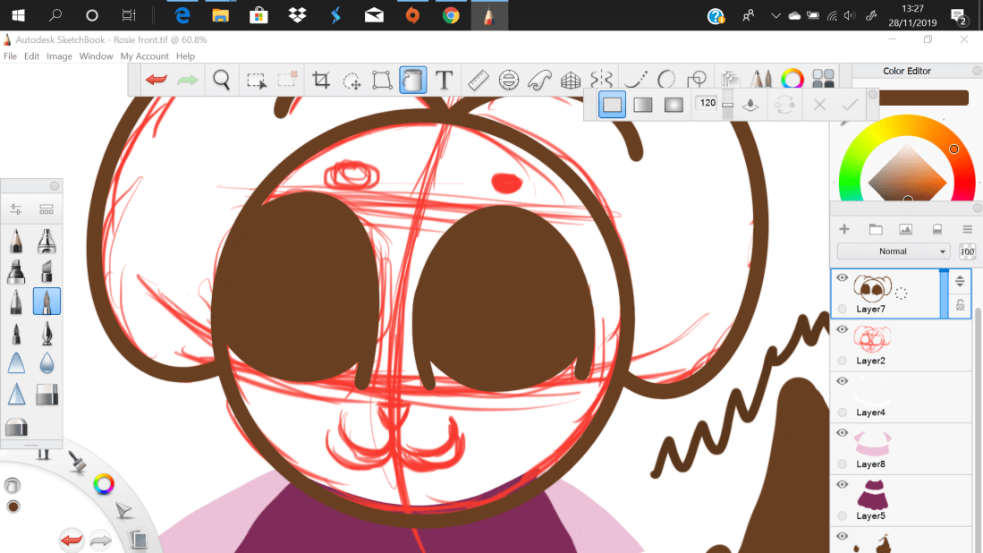983x553 pixels.
Task: Open the My Account menu
Action: 144,56
